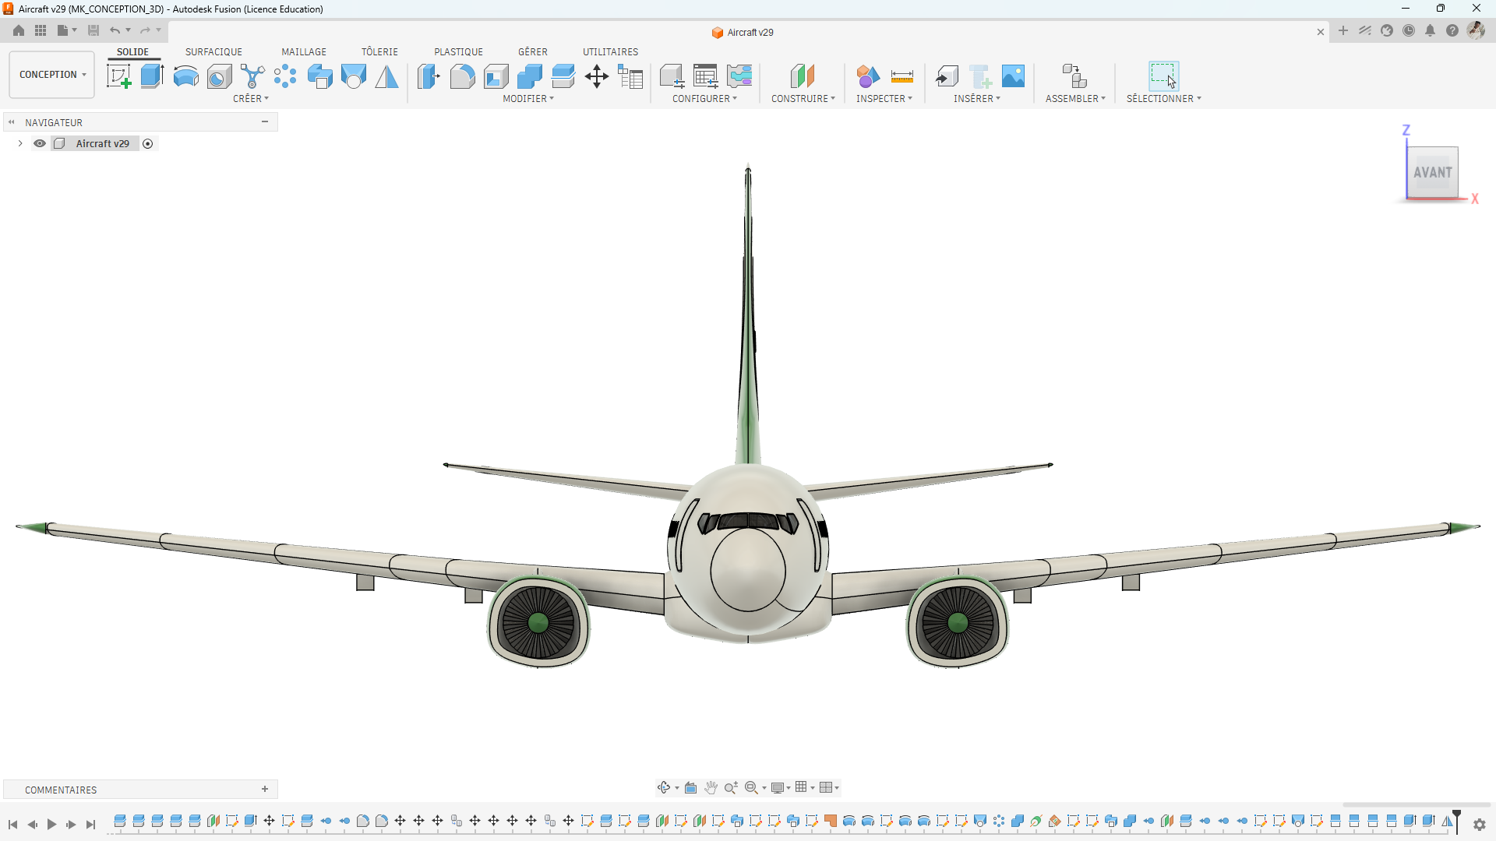Open display settings monitor dropdown
1496x841 pixels.
point(780,788)
